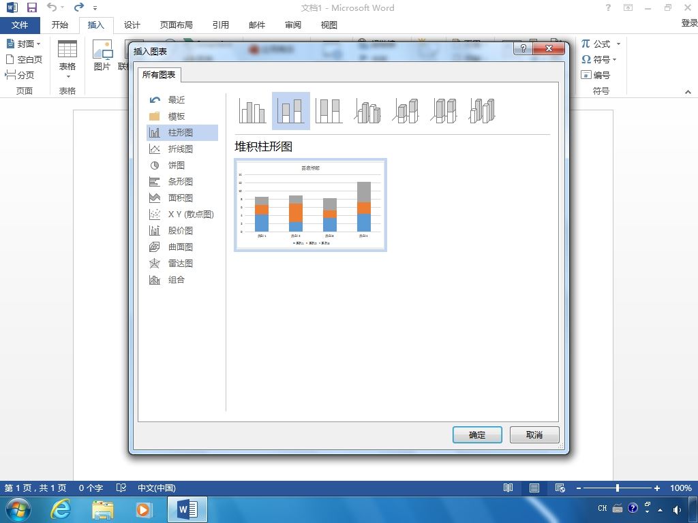Click the Save icon in quick access toolbar

click(31, 7)
